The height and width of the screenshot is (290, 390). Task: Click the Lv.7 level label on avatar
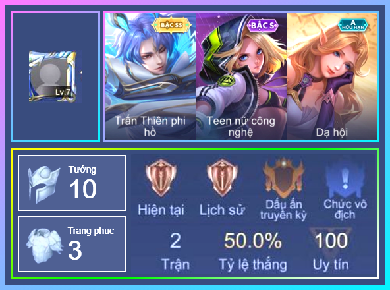coord(63,92)
